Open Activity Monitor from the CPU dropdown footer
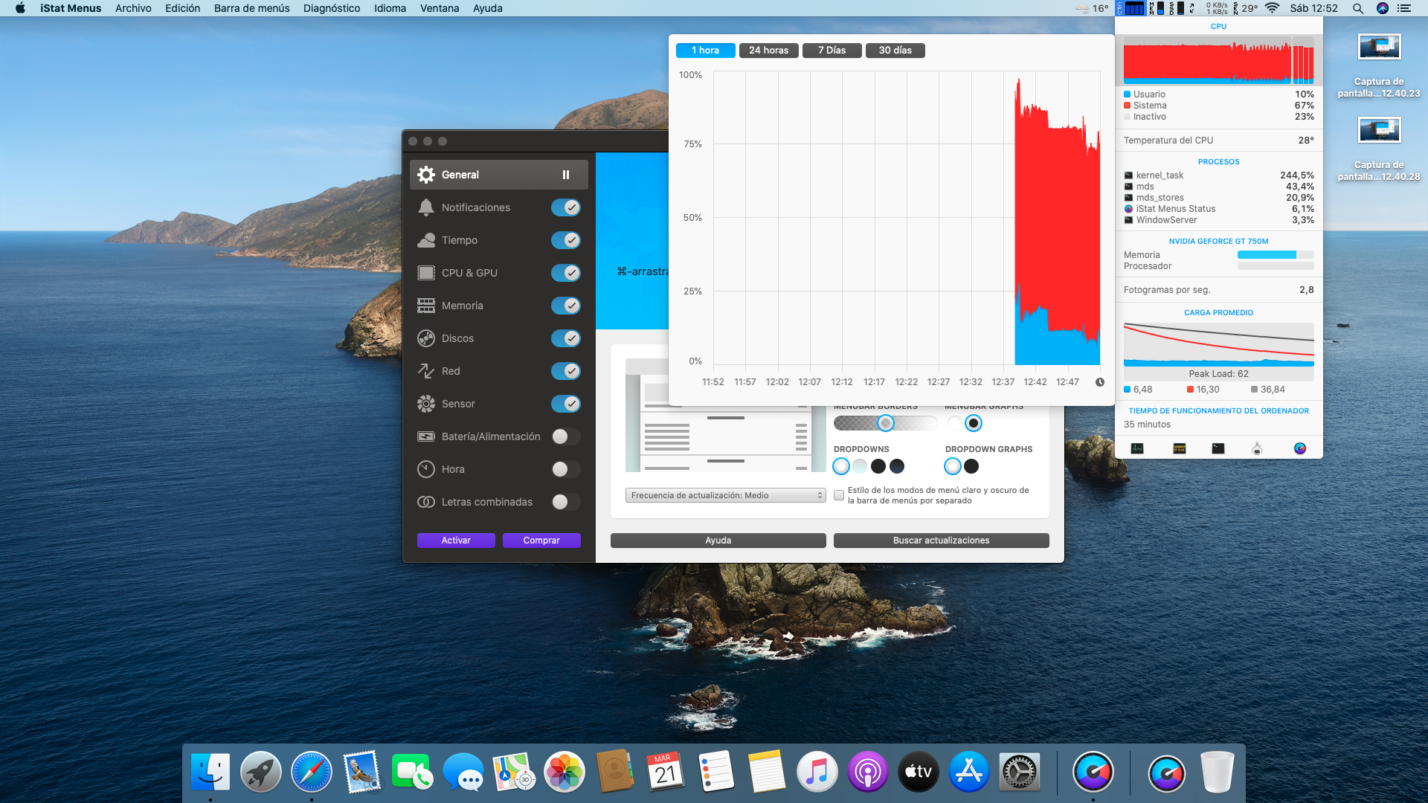 1137,448
